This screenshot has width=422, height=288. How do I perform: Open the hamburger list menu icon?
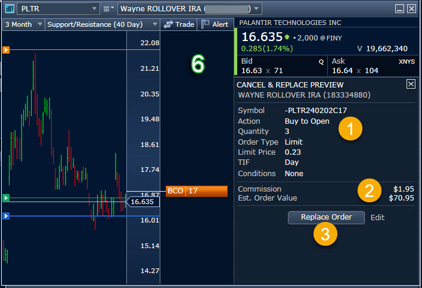point(108,9)
